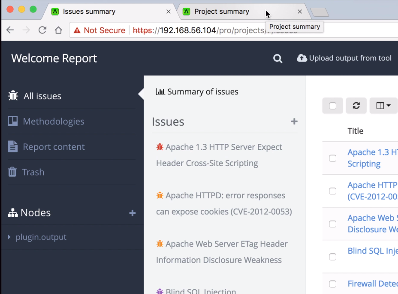Expand the plugin.output node
398x294 pixels.
tap(10, 237)
